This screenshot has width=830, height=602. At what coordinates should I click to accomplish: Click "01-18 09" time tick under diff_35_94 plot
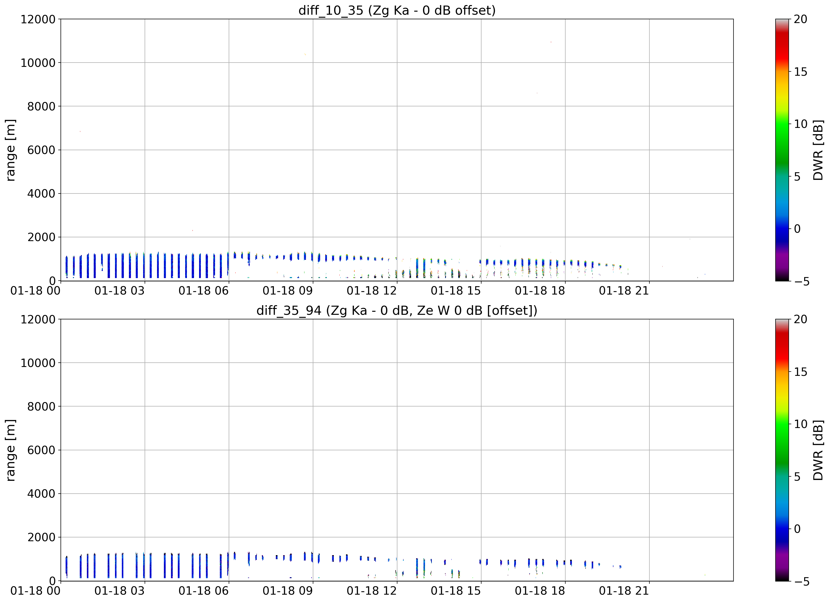click(288, 591)
